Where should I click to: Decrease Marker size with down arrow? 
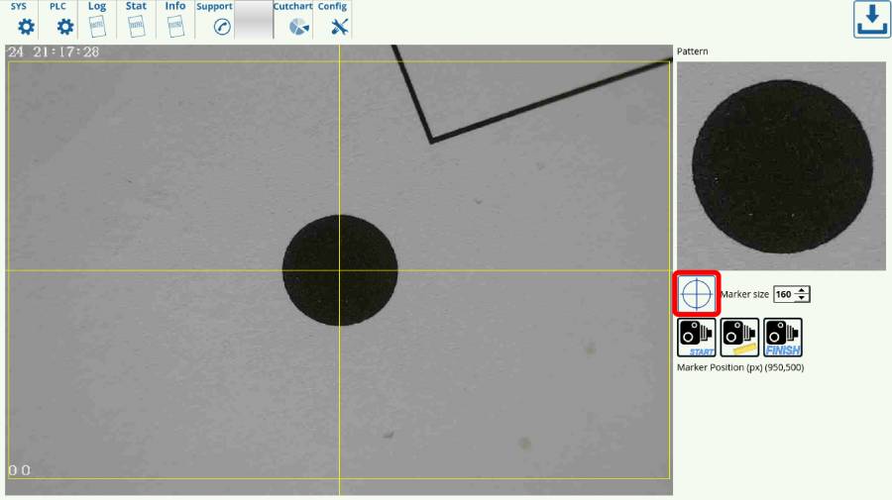click(x=803, y=299)
